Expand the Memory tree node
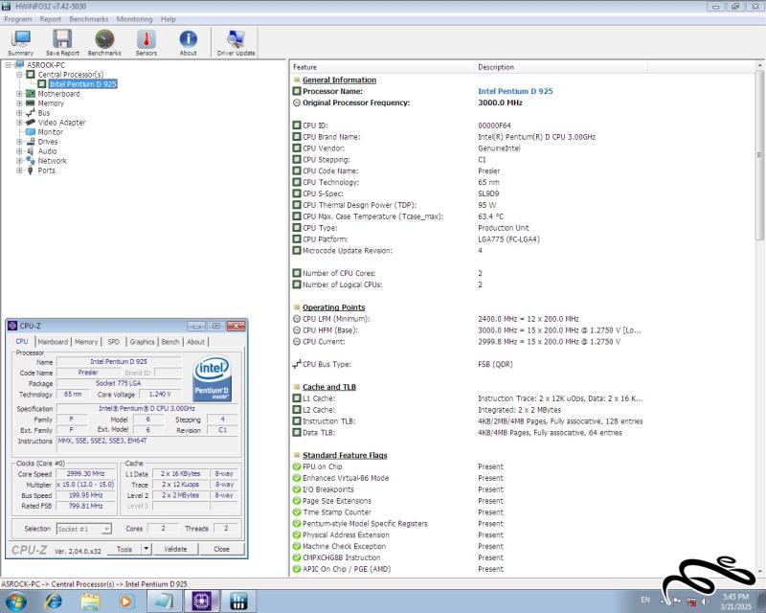Viewport: 766px width, 613px height. click(x=19, y=103)
